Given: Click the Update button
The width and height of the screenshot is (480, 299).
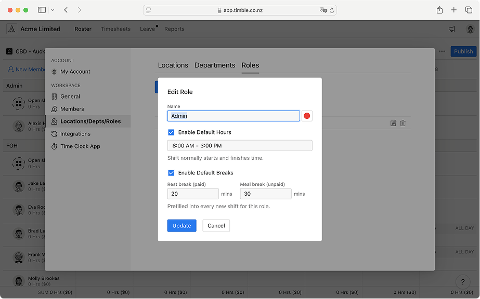Looking at the screenshot, I should point(182,226).
